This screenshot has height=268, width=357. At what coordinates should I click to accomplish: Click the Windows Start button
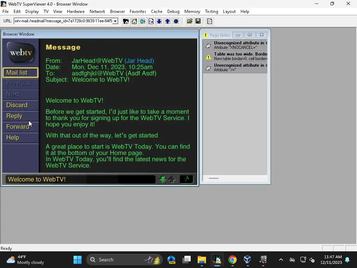78,260
